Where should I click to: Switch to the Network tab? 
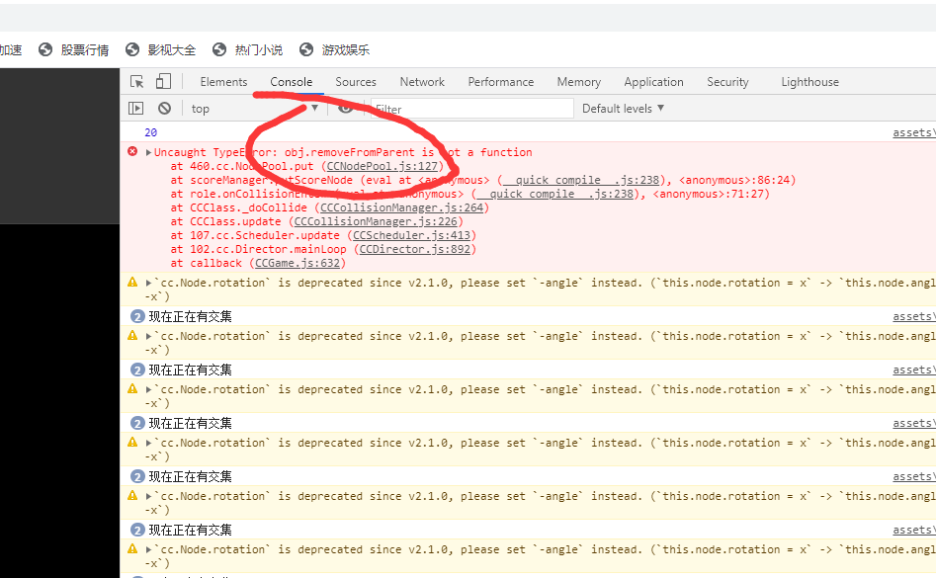click(x=422, y=82)
